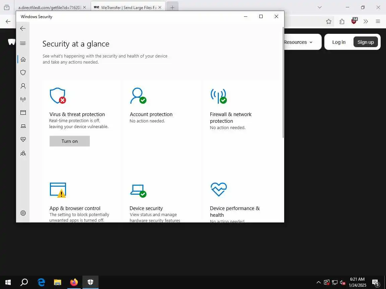Open the Action Center notifications
This screenshot has height=289, width=386.
tap(375, 282)
